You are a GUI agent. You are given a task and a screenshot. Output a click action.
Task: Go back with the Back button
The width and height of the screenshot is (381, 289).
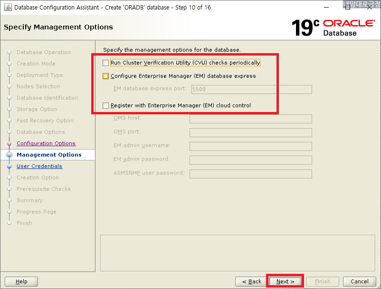251,281
